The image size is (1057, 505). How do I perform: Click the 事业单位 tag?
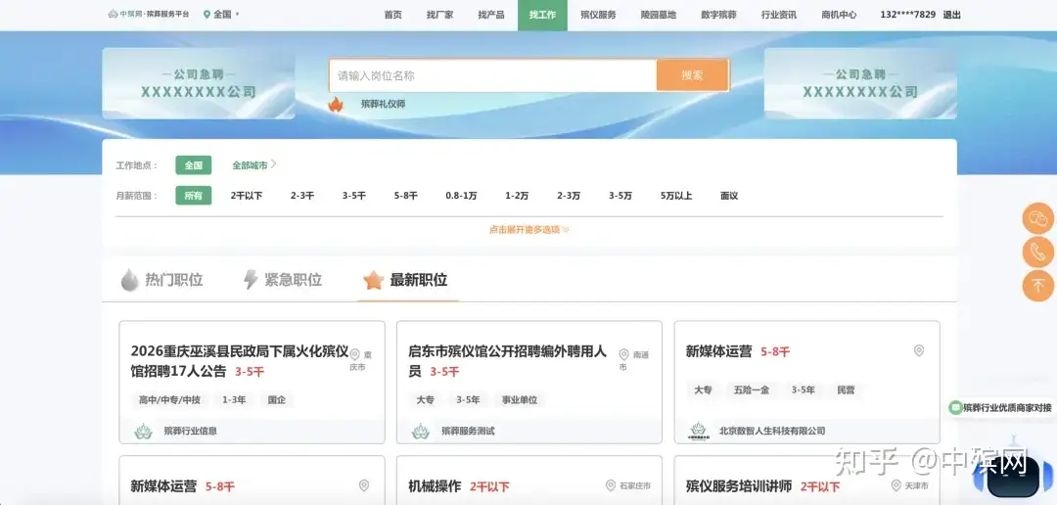[520, 400]
